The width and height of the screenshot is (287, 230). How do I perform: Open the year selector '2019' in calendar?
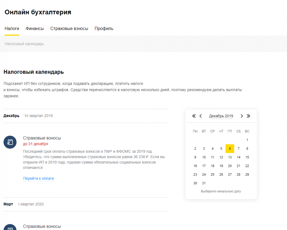pos(229,116)
